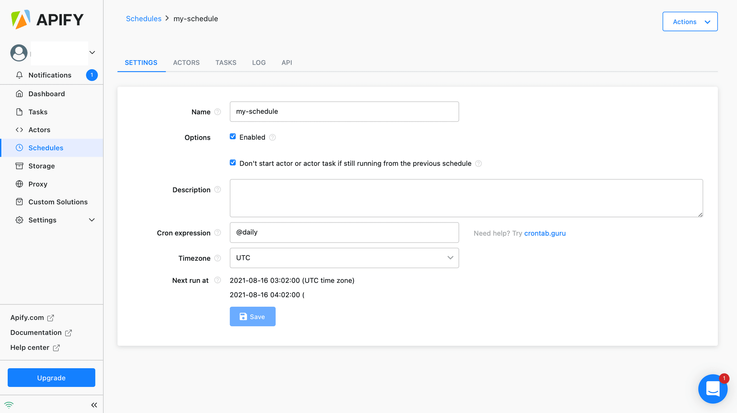
Task: Open the Dashboard home icon
Action: coord(20,94)
